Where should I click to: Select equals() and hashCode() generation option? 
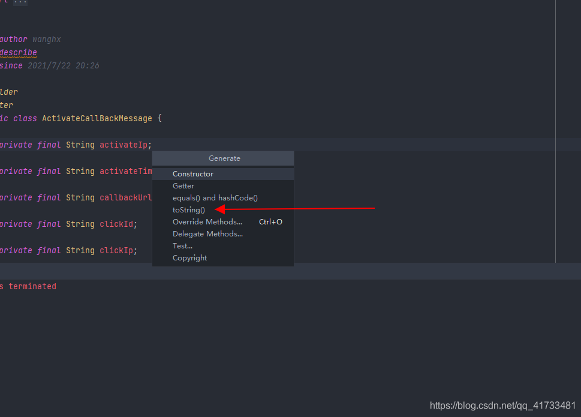(215, 197)
